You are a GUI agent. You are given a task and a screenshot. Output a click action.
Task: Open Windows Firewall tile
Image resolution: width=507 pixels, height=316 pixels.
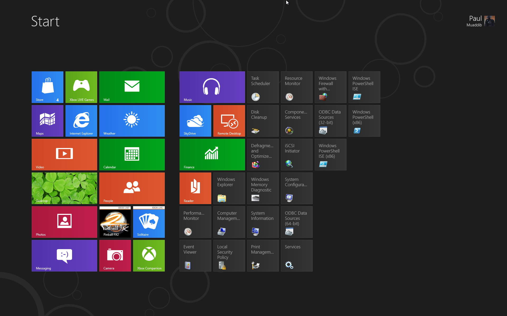coord(331,87)
